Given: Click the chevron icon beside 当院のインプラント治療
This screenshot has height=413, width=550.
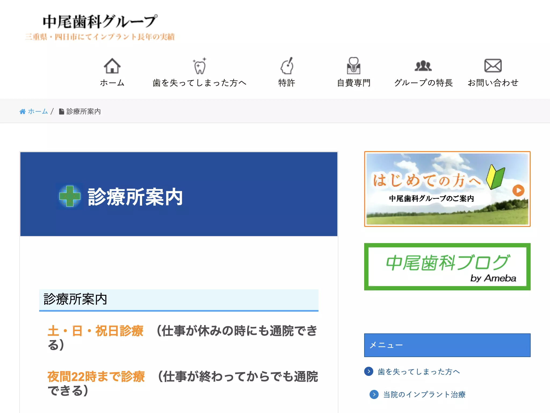Looking at the screenshot, I should point(374,394).
